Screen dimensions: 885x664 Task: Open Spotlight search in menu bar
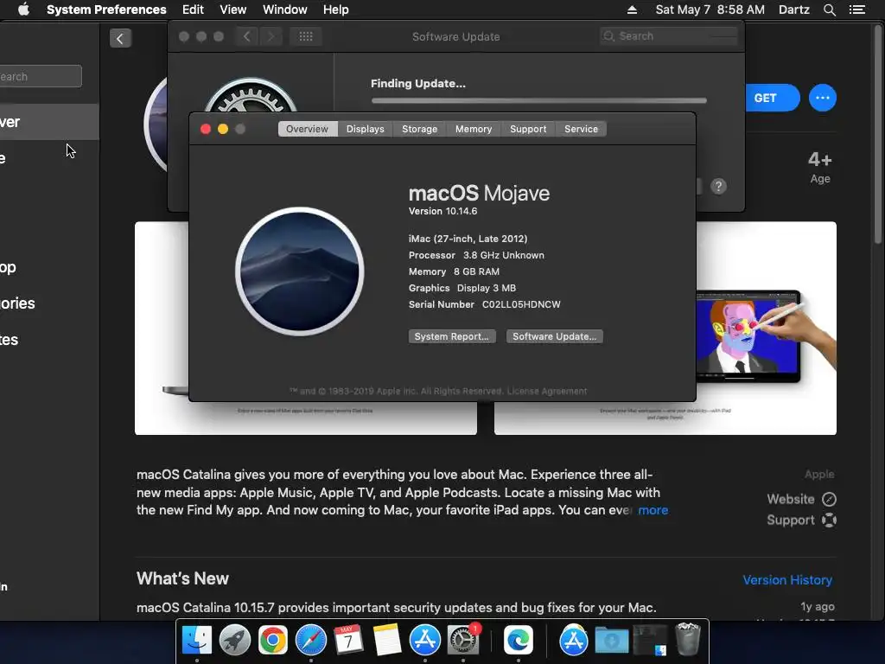[829, 10]
